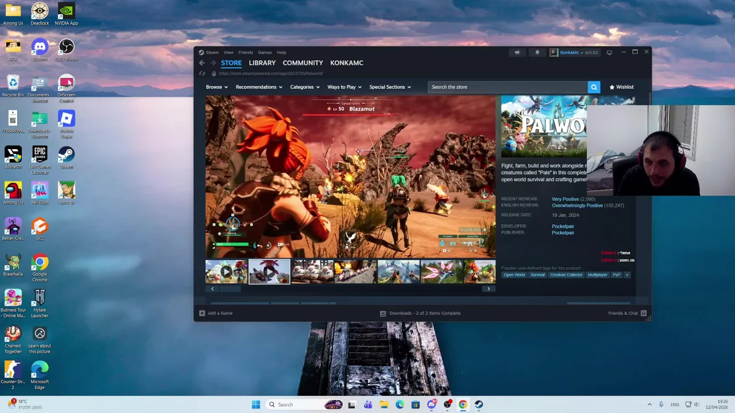Viewport: 735px width, 413px height.
Task: Show hidden system tray icons chevron
Action: coord(649,404)
